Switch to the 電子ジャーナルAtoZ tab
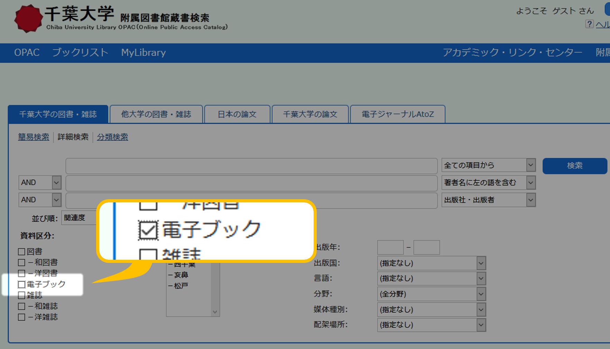This screenshot has height=349, width=610. [x=398, y=114]
